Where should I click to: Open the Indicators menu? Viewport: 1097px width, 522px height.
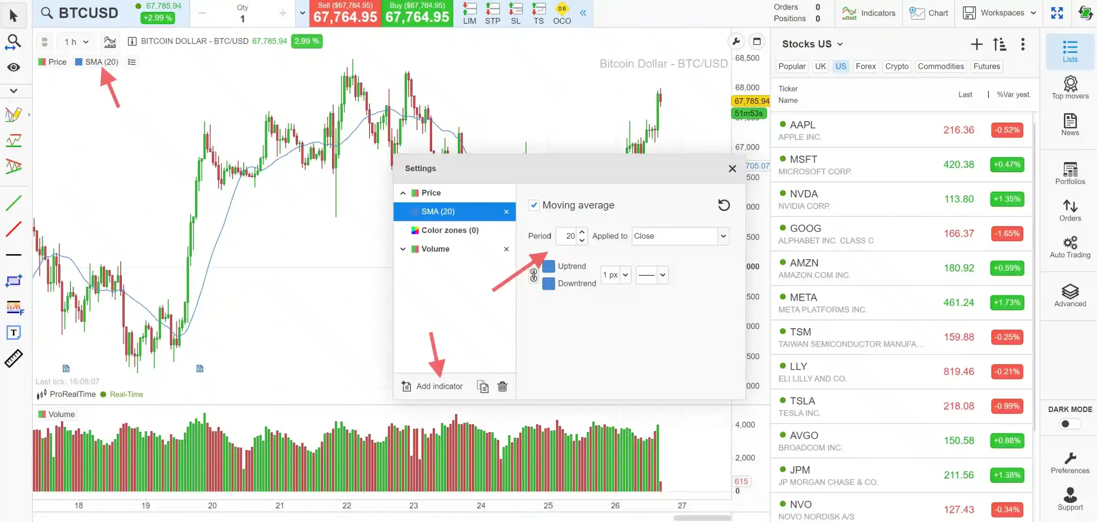point(868,13)
